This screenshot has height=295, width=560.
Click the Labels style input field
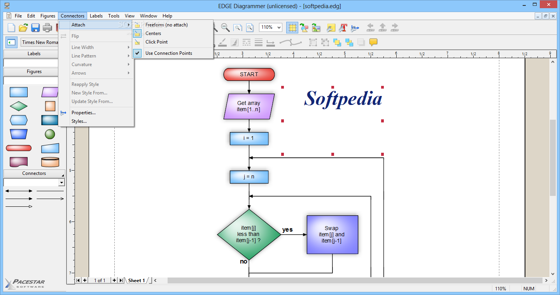(31, 63)
